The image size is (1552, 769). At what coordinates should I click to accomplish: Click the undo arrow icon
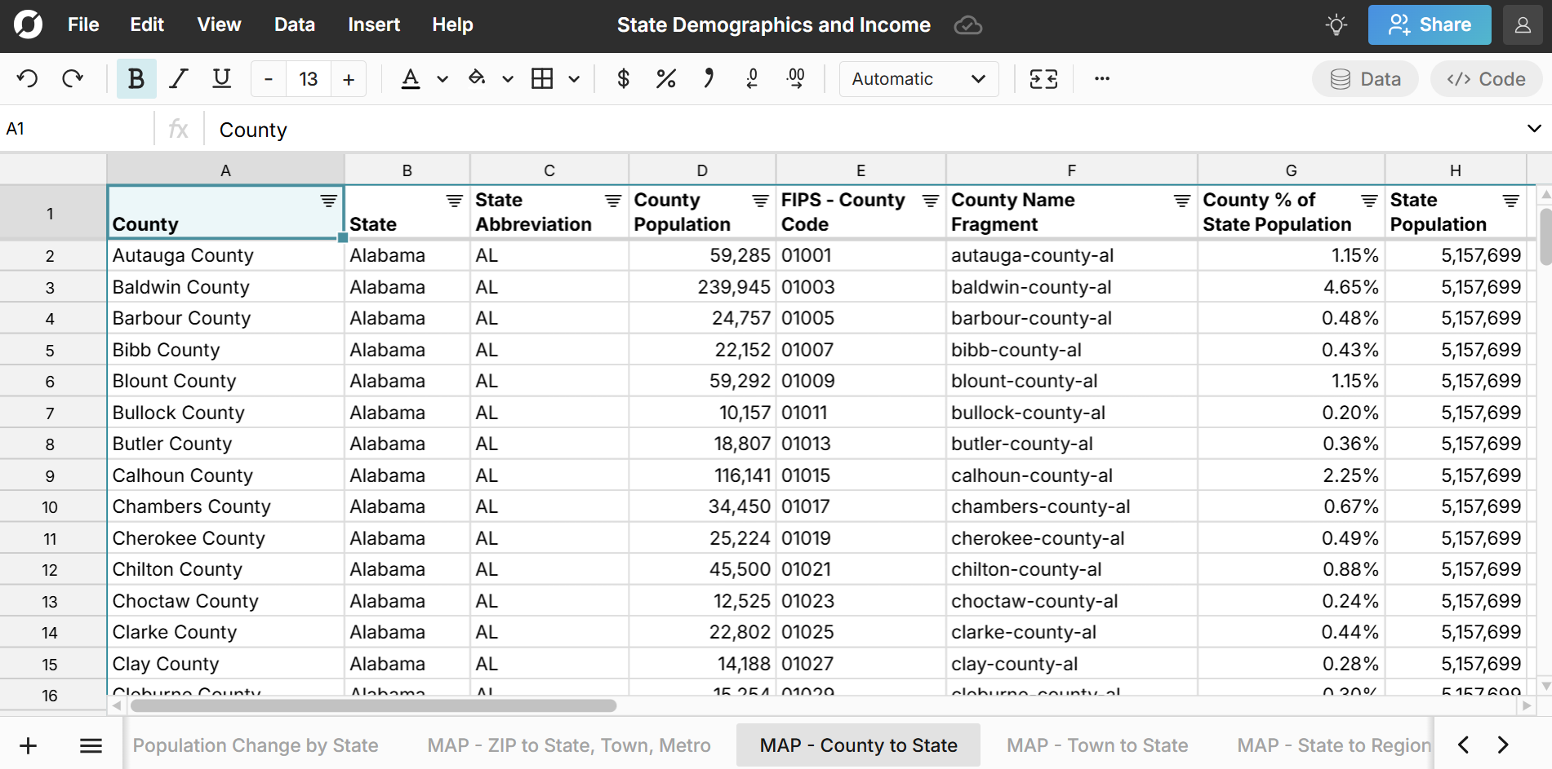click(x=28, y=79)
